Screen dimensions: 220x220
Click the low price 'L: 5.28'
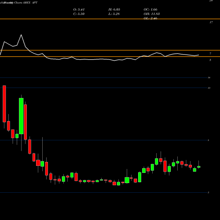click(114, 14)
